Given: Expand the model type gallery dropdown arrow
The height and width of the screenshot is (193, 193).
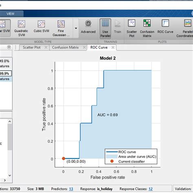Looking at the screenshot, I should [x=76, y=28].
